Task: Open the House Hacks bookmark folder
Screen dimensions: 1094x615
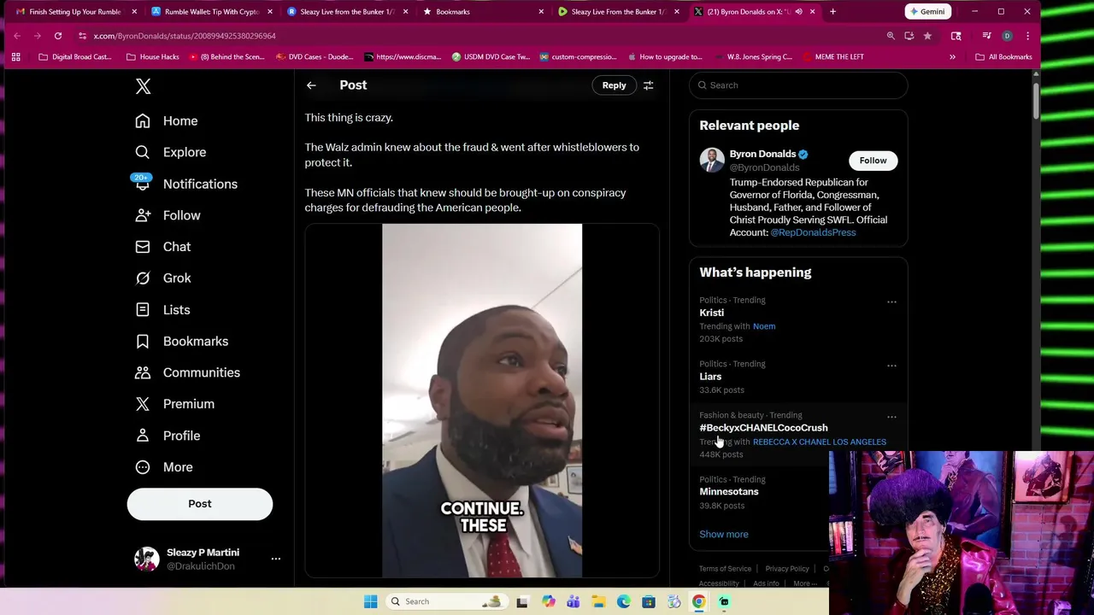Action: click(152, 57)
